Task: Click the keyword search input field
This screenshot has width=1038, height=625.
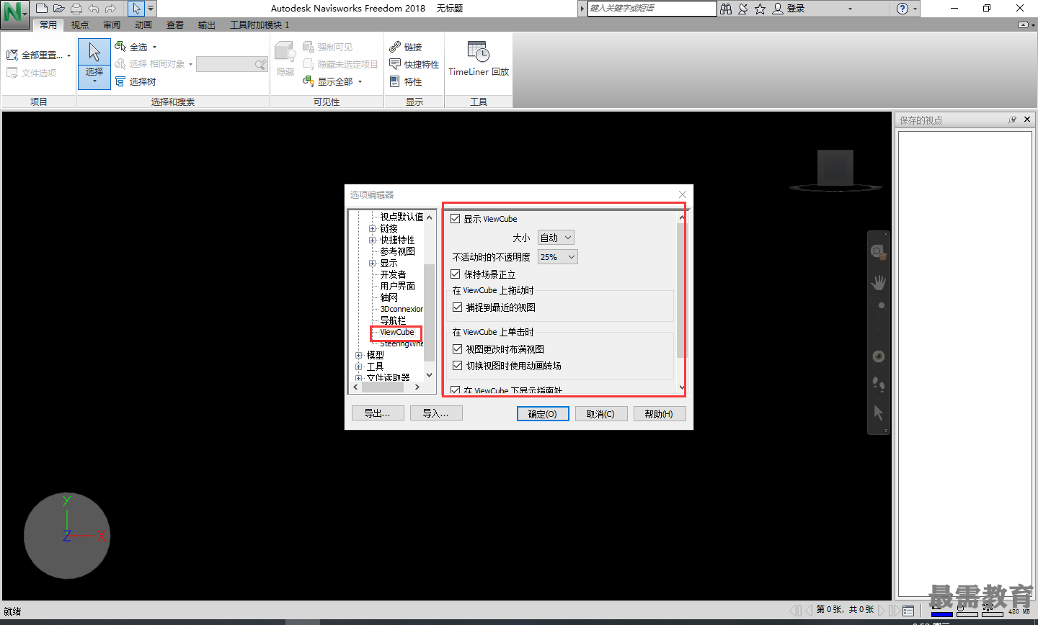Action: click(652, 9)
